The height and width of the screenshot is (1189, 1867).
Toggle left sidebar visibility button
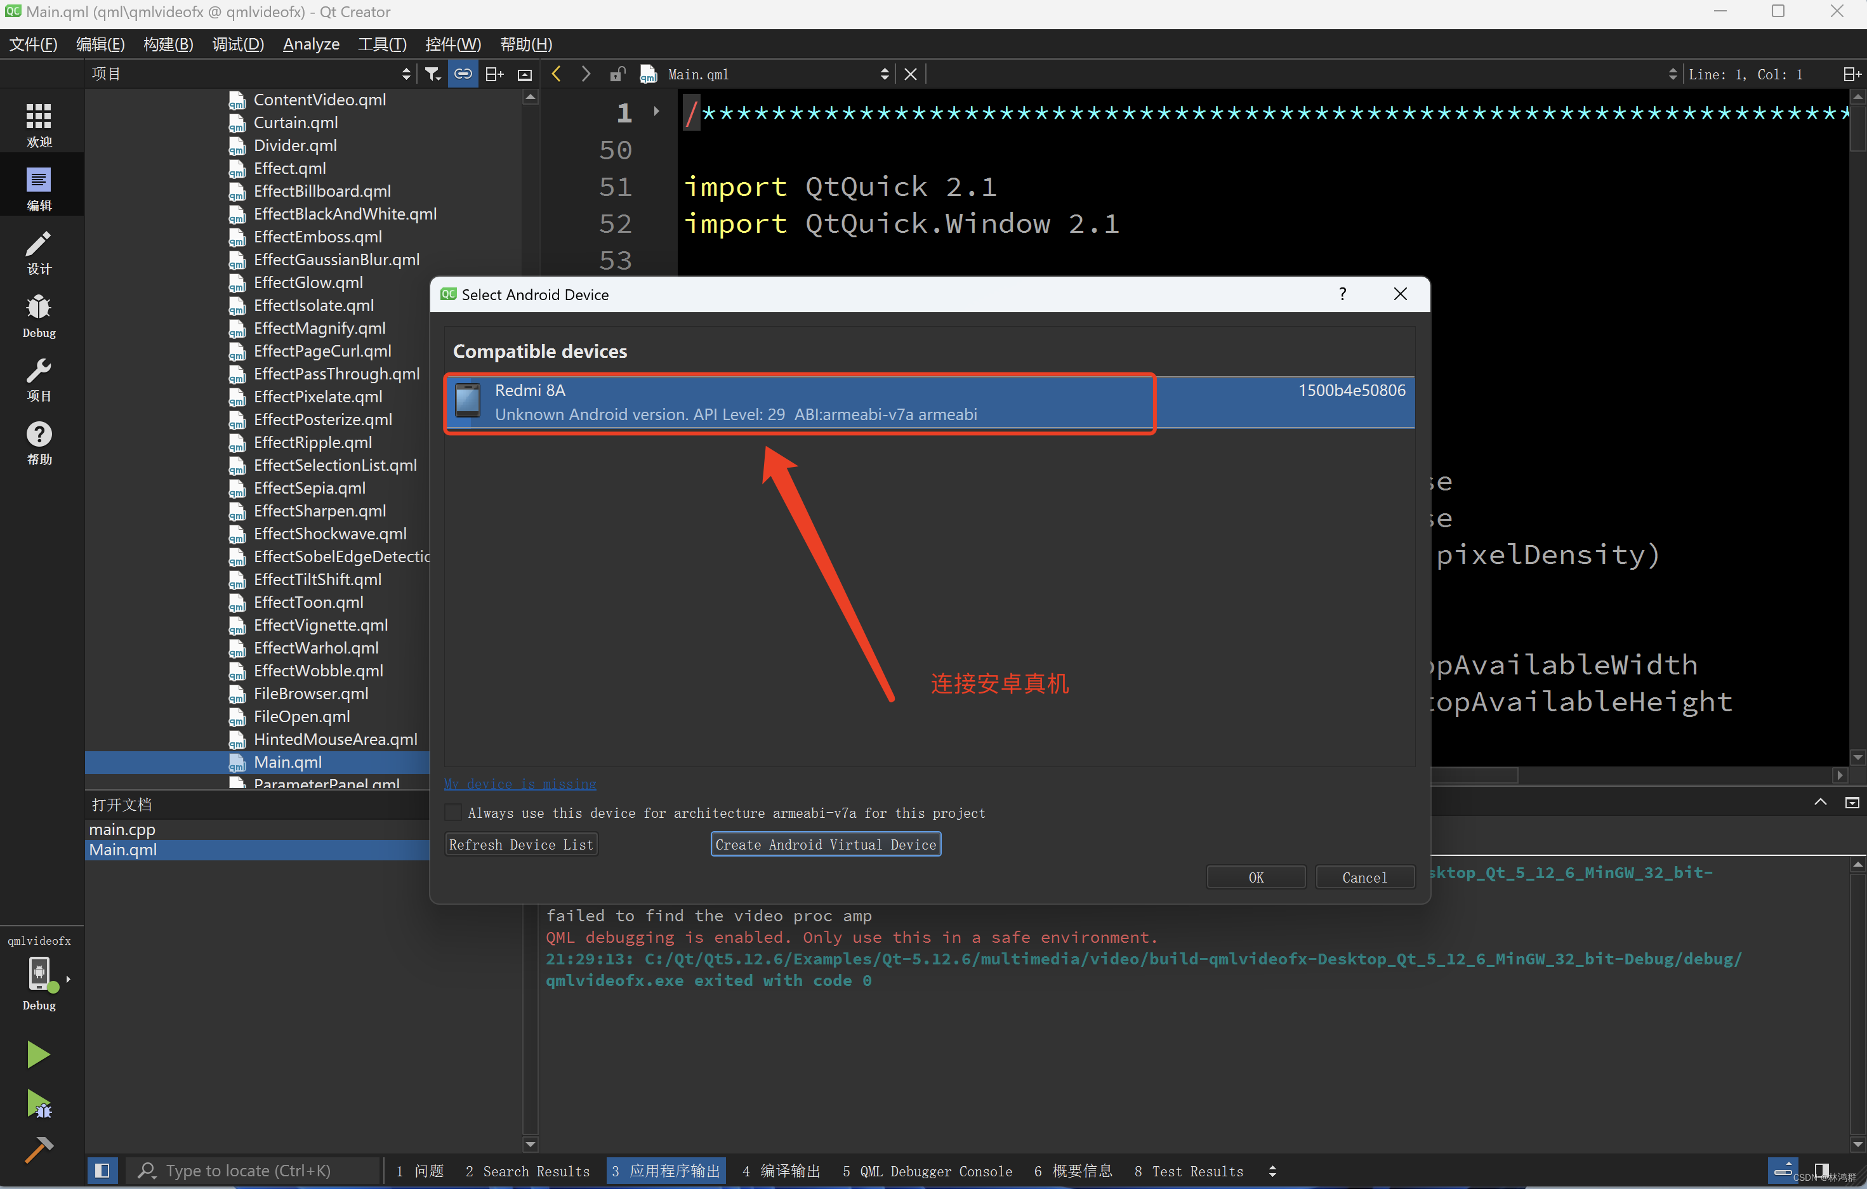pyautogui.click(x=102, y=1171)
